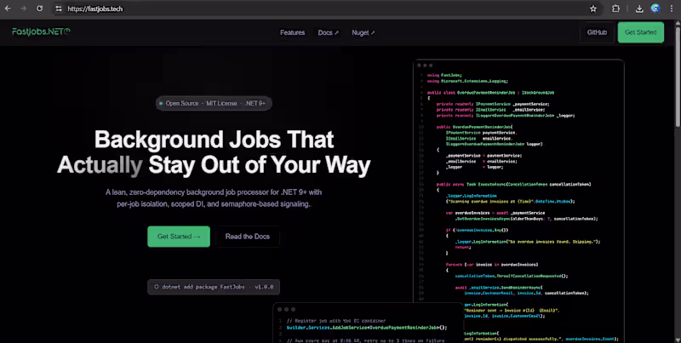Open the Docs external link
This screenshot has height=343, width=681.
[329, 32]
